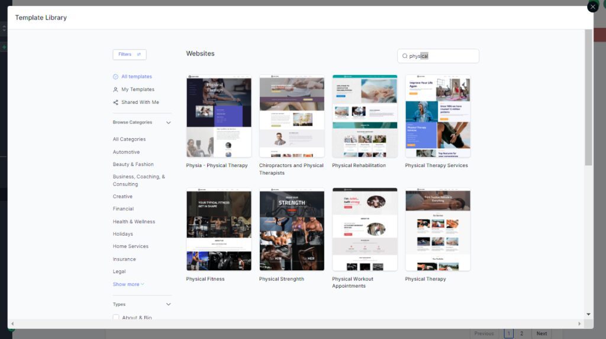The width and height of the screenshot is (606, 339).
Task: Collapse the Browse Categories section
Action: (x=168, y=123)
